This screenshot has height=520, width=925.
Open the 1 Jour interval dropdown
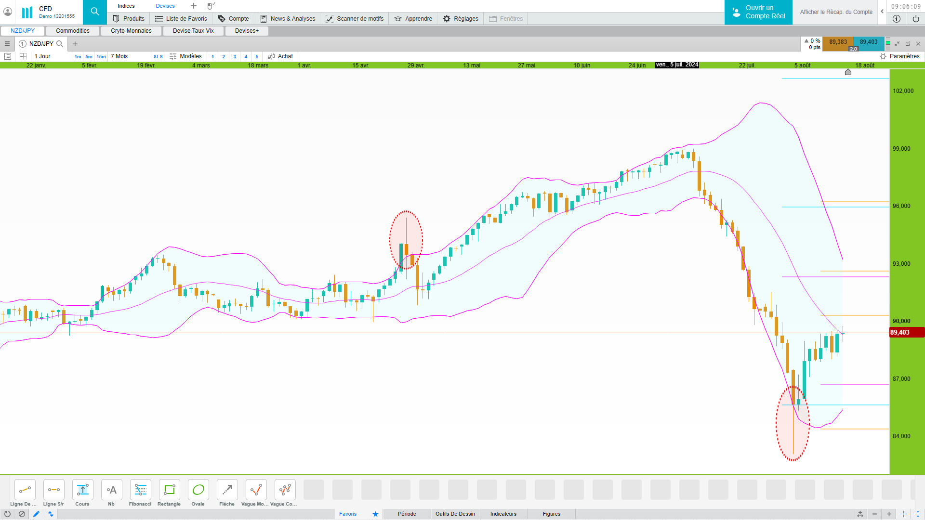point(42,56)
